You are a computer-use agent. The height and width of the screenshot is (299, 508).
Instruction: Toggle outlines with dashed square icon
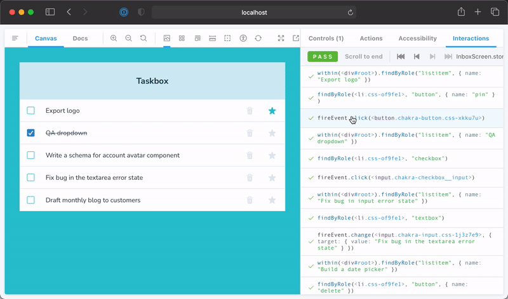pos(227,38)
